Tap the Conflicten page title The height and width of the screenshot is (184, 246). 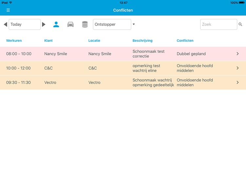coord(123,10)
